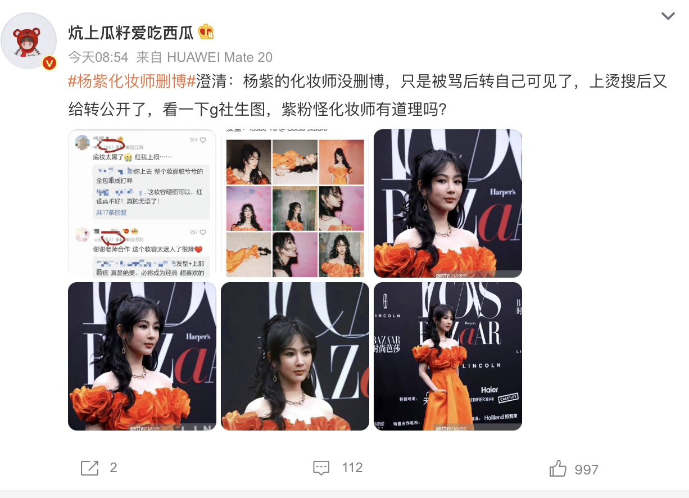Screen dimensions: 689x498
Task: Click the repost count 2
Action: tap(114, 468)
